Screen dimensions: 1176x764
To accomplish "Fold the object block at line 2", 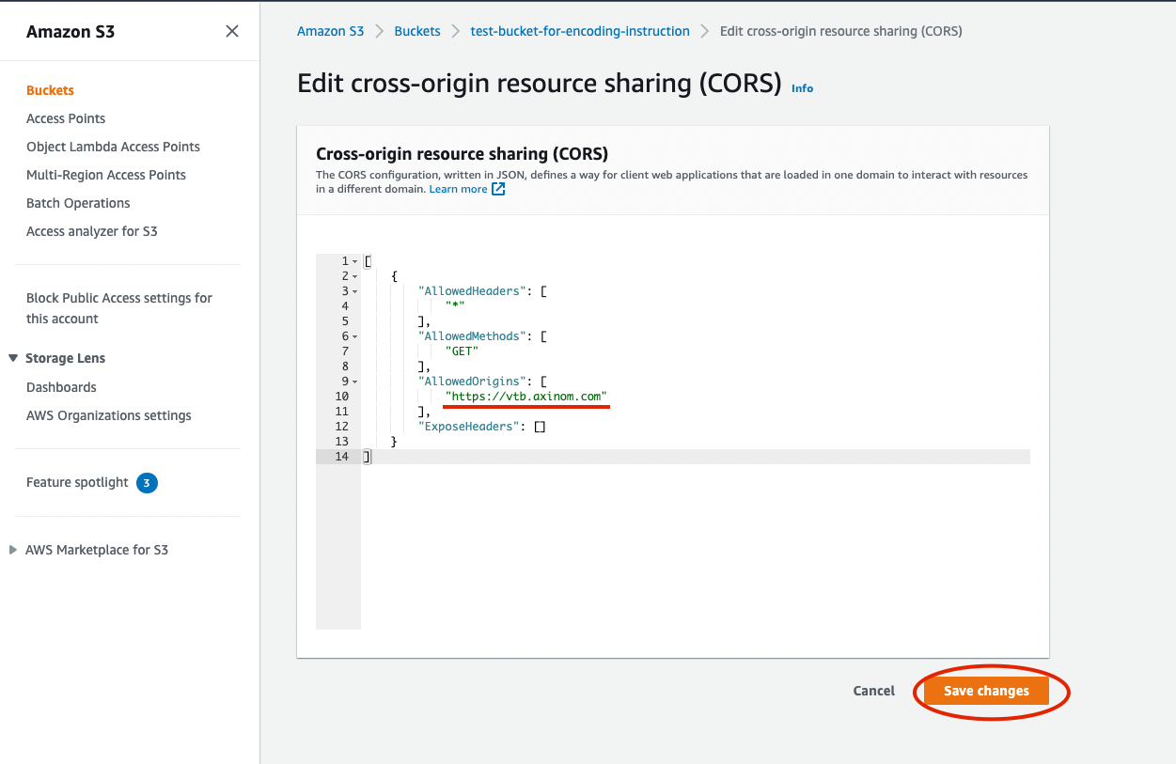I will point(354,276).
